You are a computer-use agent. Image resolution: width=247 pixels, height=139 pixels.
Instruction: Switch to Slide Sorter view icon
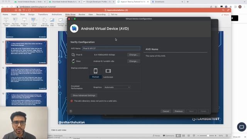(x=184, y=136)
